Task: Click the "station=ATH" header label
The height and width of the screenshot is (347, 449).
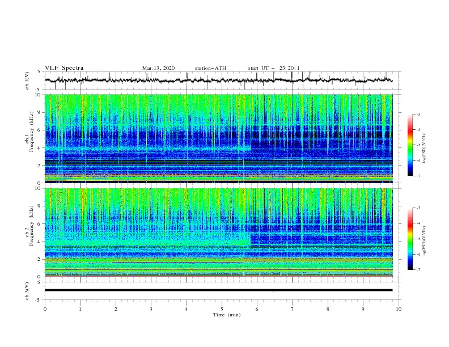Action: [210, 68]
